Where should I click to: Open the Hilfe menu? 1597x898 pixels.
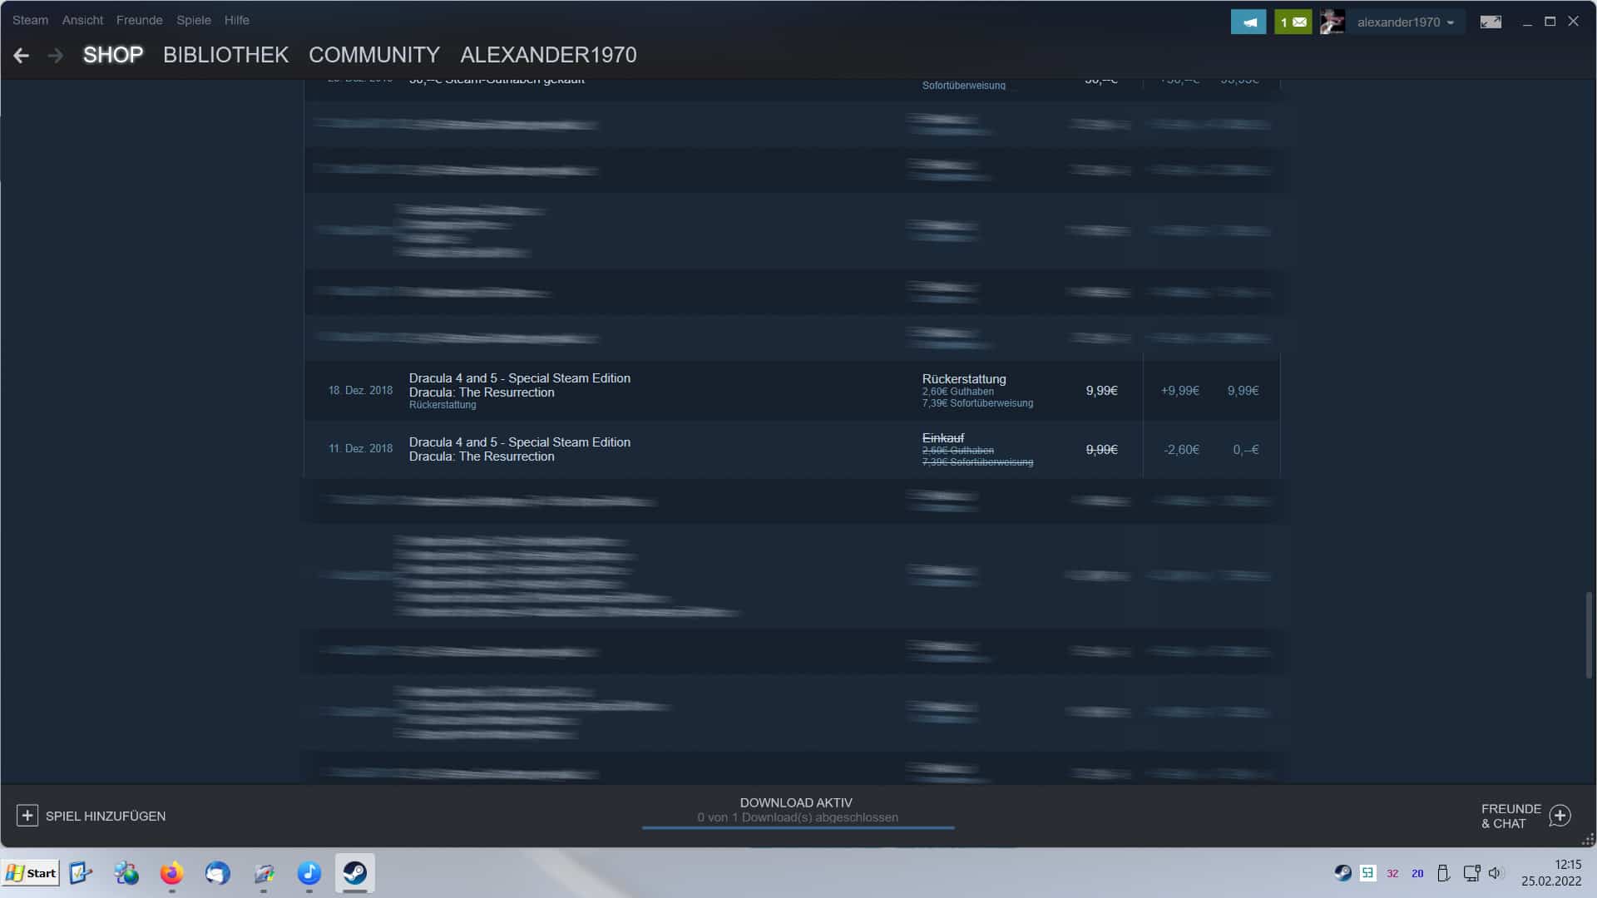coord(236,20)
